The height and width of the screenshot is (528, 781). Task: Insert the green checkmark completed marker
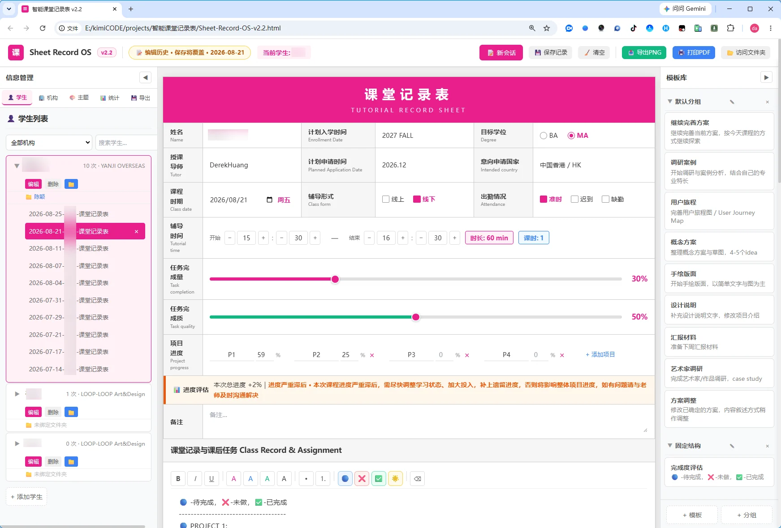(379, 479)
